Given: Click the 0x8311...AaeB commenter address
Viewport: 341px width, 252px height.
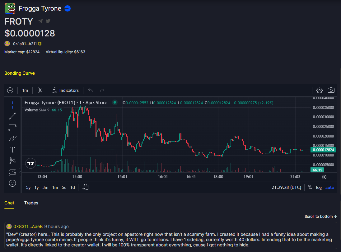Looking at the screenshot, I should click(28, 226).
